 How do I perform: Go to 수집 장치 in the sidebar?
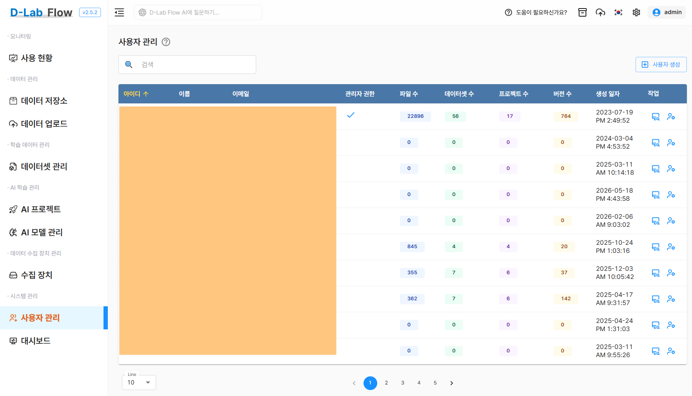pos(54,275)
